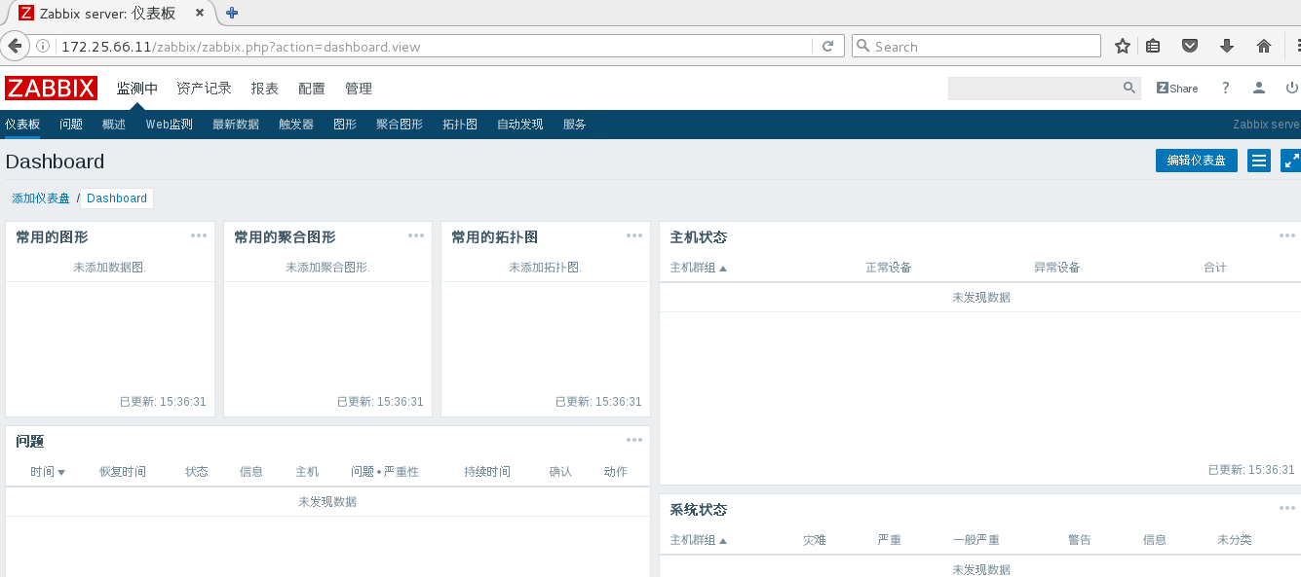Show site information icon in URL bar

(x=43, y=46)
